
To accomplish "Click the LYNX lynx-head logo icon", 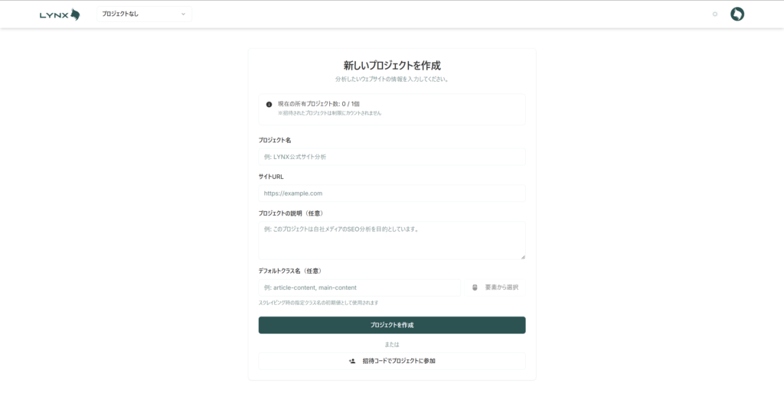I will (x=74, y=14).
